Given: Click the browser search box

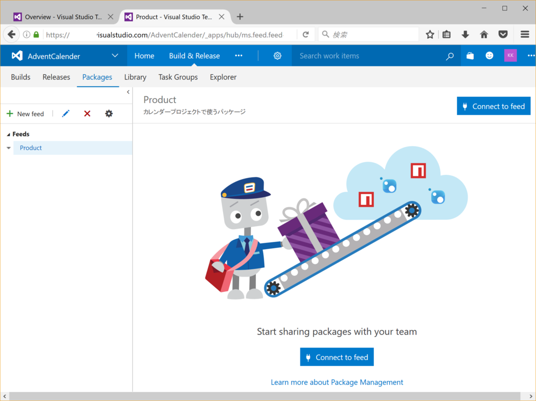Looking at the screenshot, I should tap(368, 35).
